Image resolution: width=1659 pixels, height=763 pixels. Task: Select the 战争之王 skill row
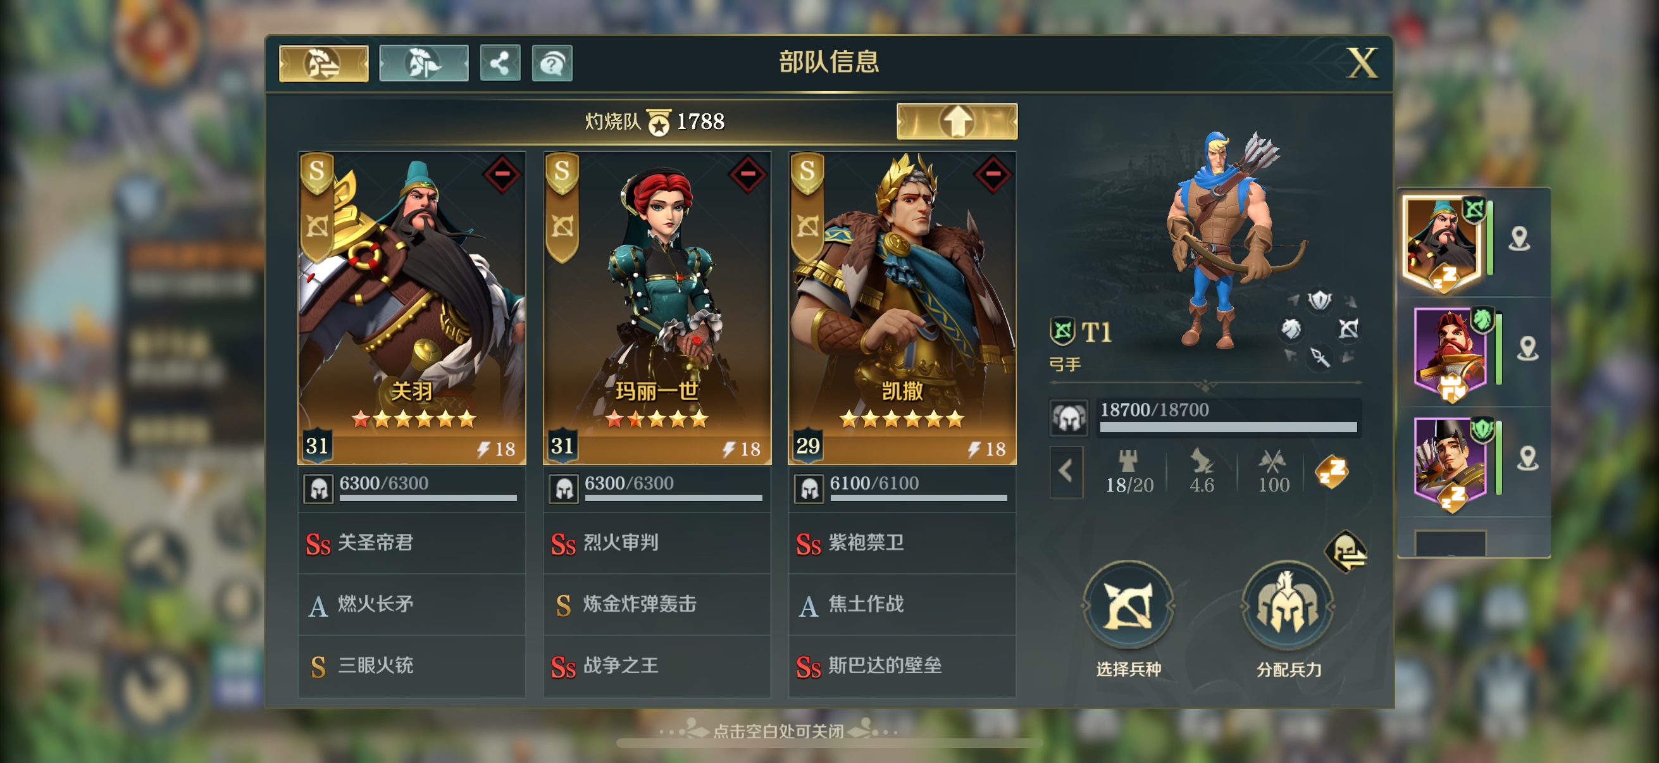pos(657,666)
